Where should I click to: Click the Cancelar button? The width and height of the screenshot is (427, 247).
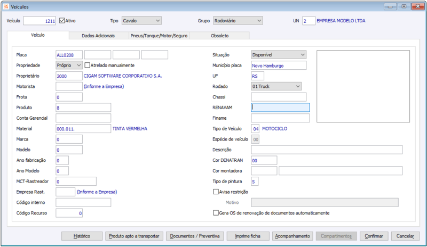coord(405,236)
